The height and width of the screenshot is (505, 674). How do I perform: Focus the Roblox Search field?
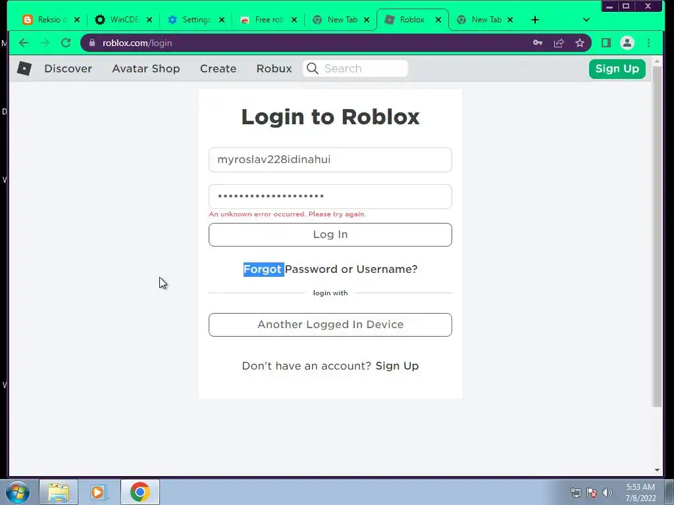click(x=355, y=68)
